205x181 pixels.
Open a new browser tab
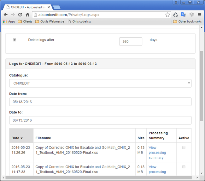56,7
